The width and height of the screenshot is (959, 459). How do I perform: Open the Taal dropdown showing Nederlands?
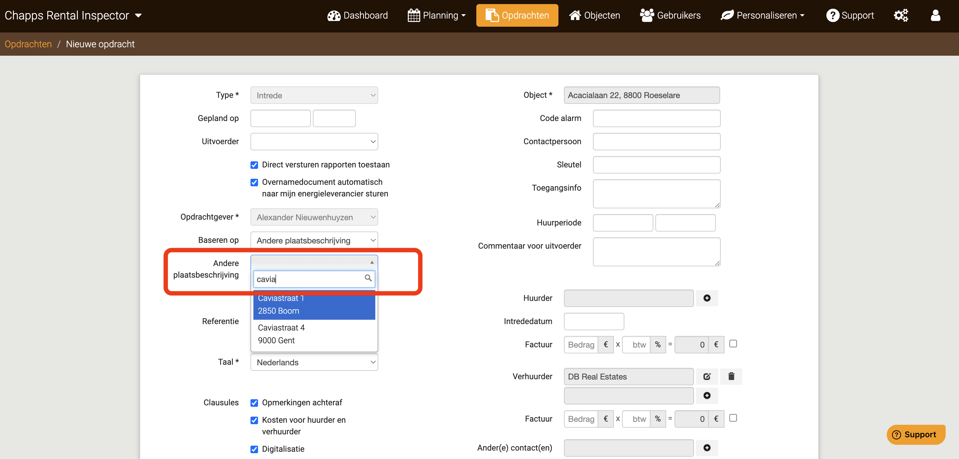314,362
